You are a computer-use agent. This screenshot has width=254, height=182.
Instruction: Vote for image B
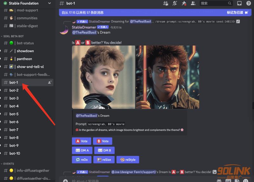(x=103, y=141)
